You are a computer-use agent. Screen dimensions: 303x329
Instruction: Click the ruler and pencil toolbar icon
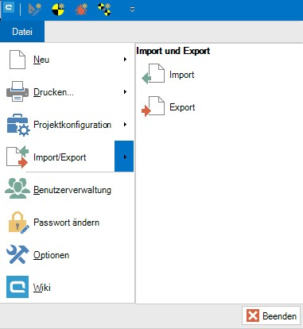pos(35,10)
